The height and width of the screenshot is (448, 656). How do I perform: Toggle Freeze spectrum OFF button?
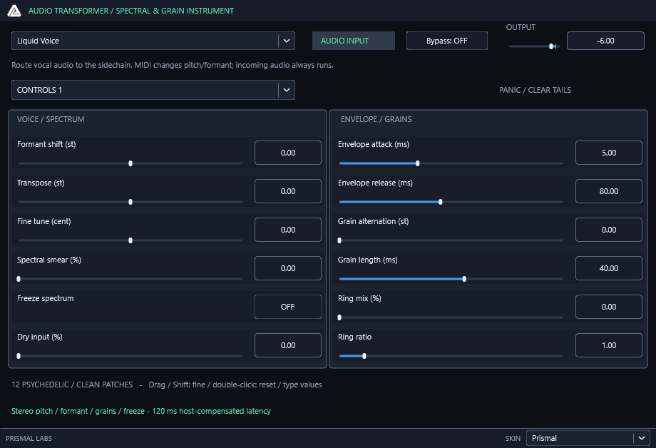pyautogui.click(x=288, y=307)
